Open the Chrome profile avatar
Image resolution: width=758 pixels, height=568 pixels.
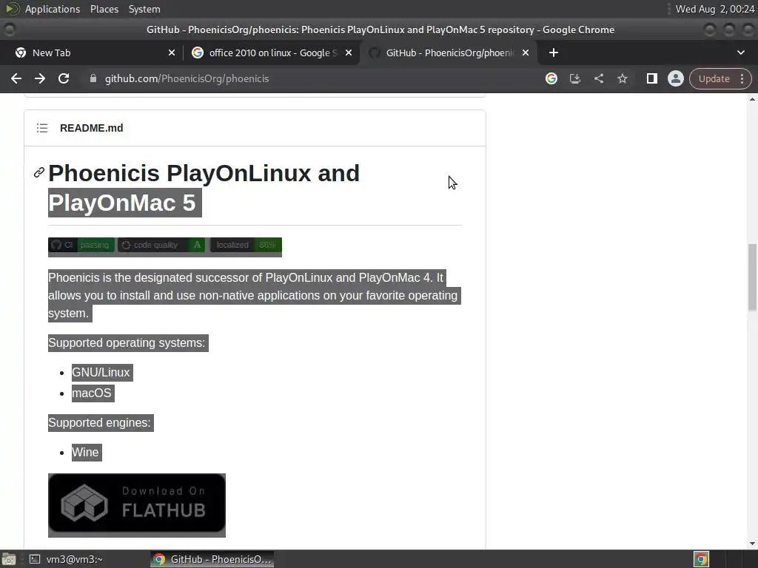pyautogui.click(x=675, y=78)
